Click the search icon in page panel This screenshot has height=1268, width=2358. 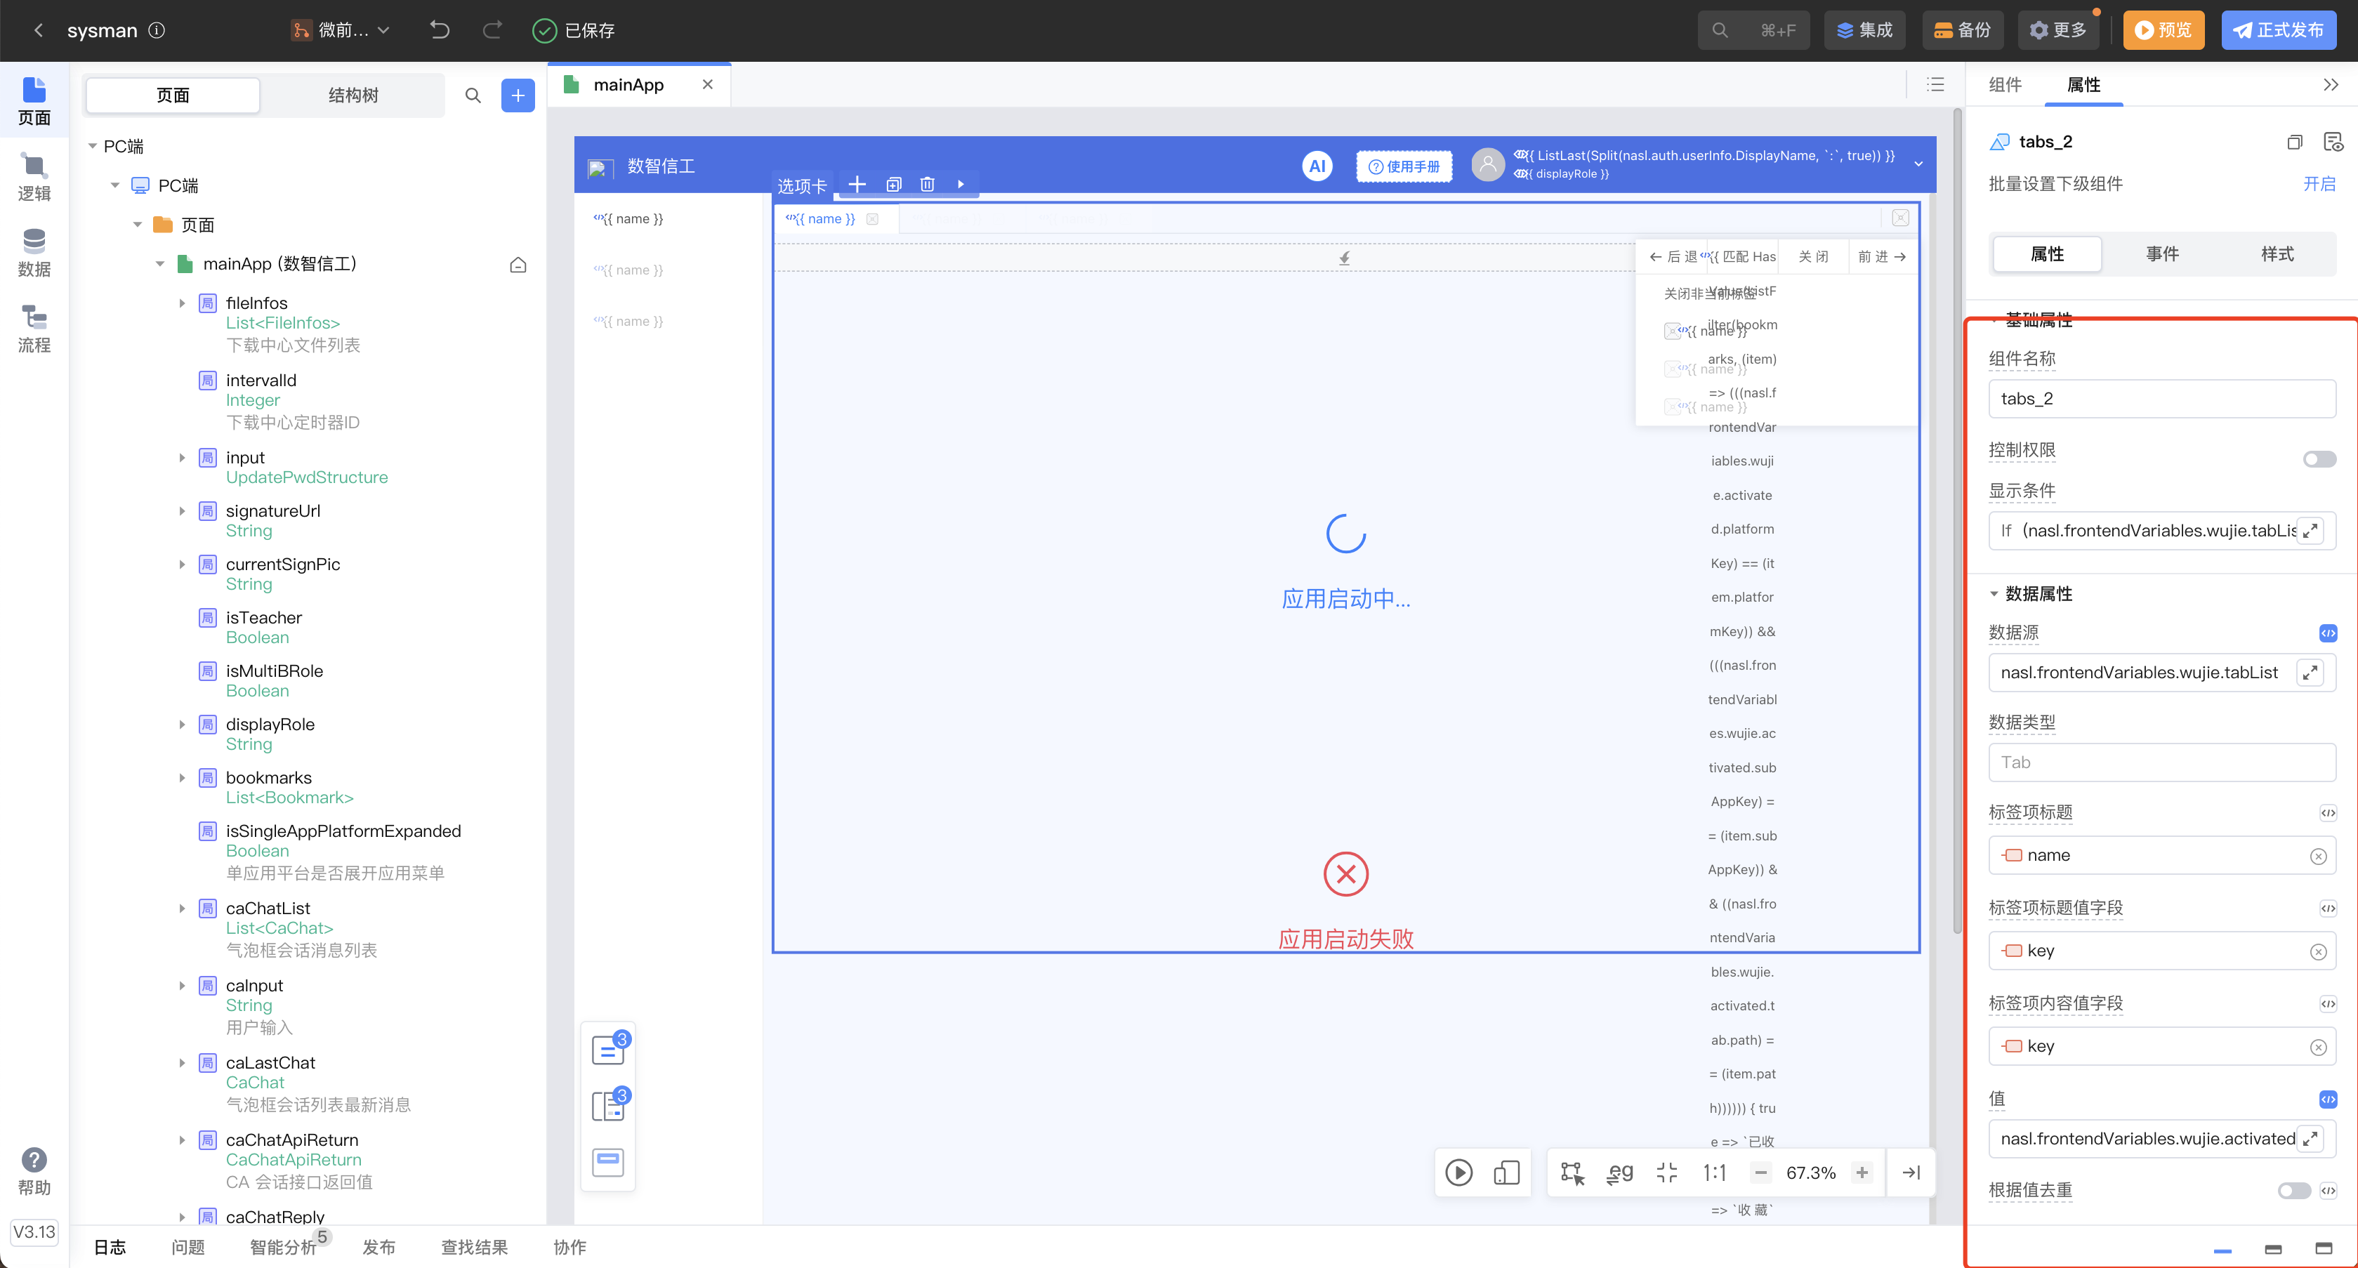tap(473, 95)
